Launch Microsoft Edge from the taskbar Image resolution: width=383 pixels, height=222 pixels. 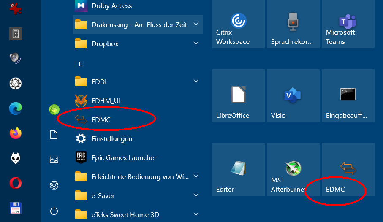click(16, 108)
